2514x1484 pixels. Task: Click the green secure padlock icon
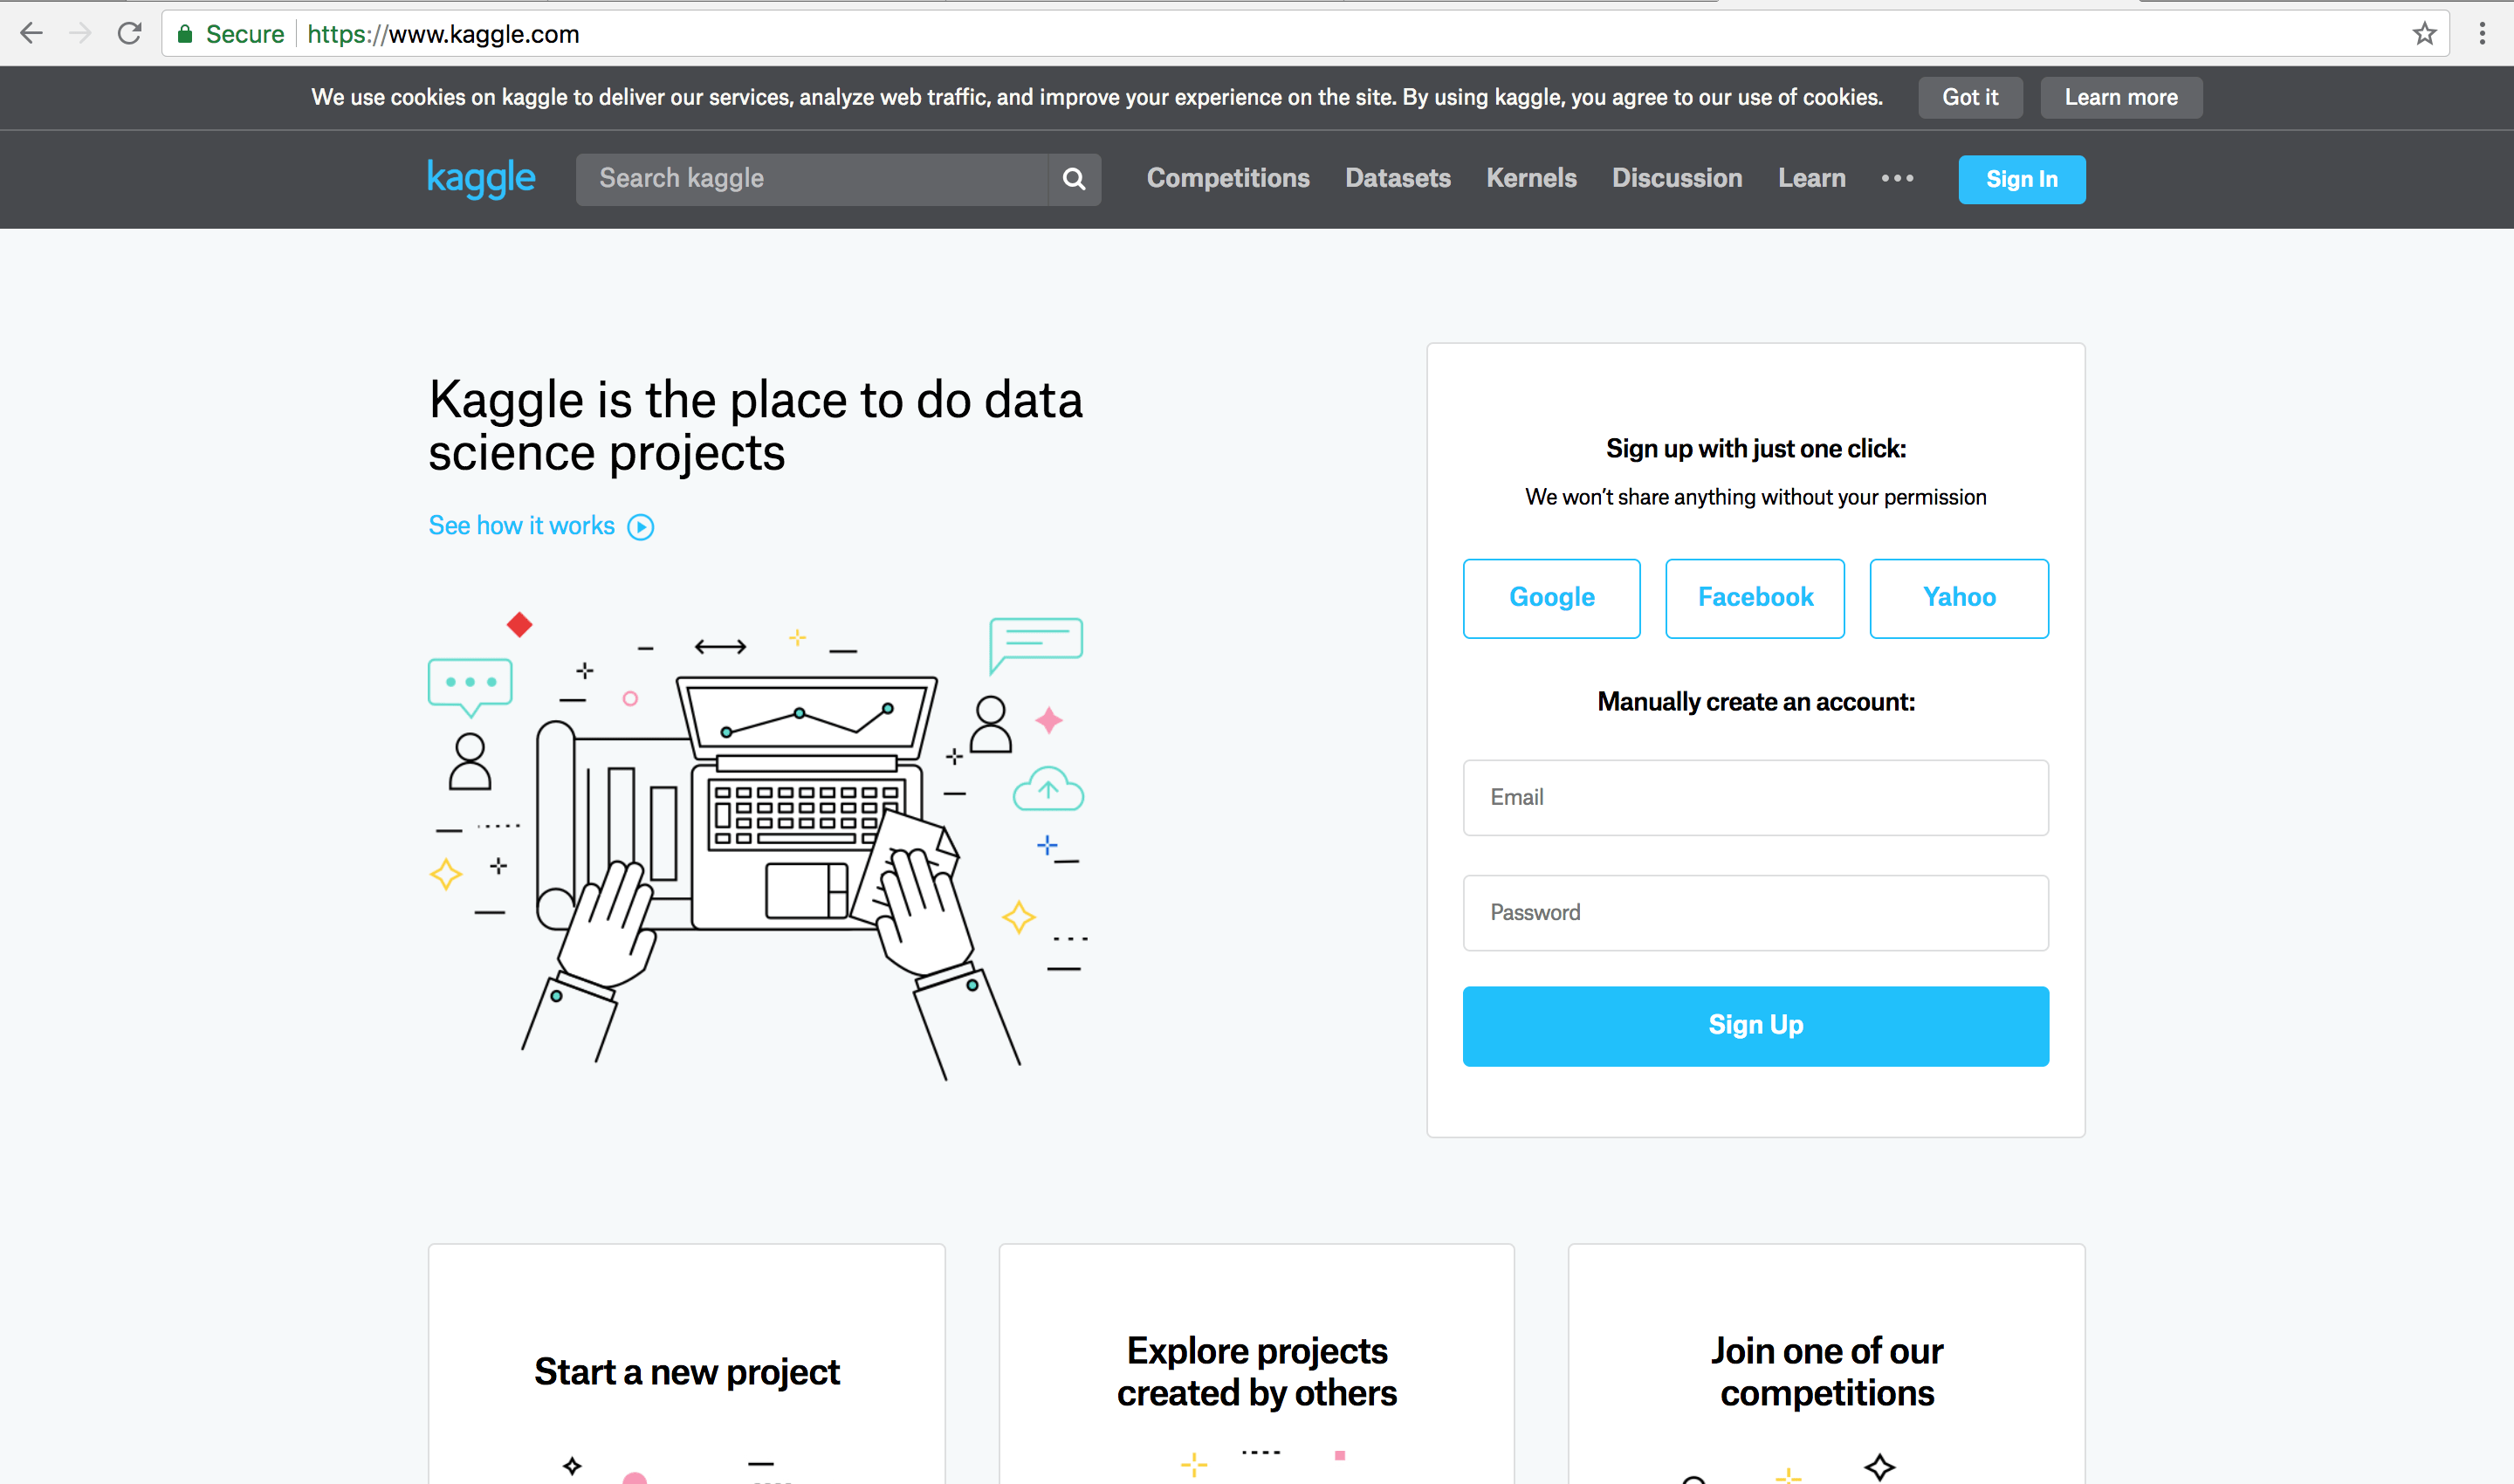coord(185,34)
